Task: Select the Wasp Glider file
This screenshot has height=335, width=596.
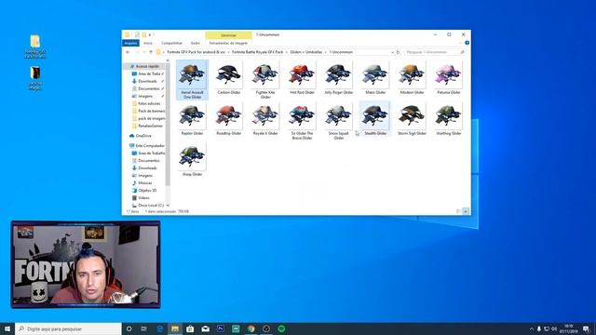Action: 192,160
